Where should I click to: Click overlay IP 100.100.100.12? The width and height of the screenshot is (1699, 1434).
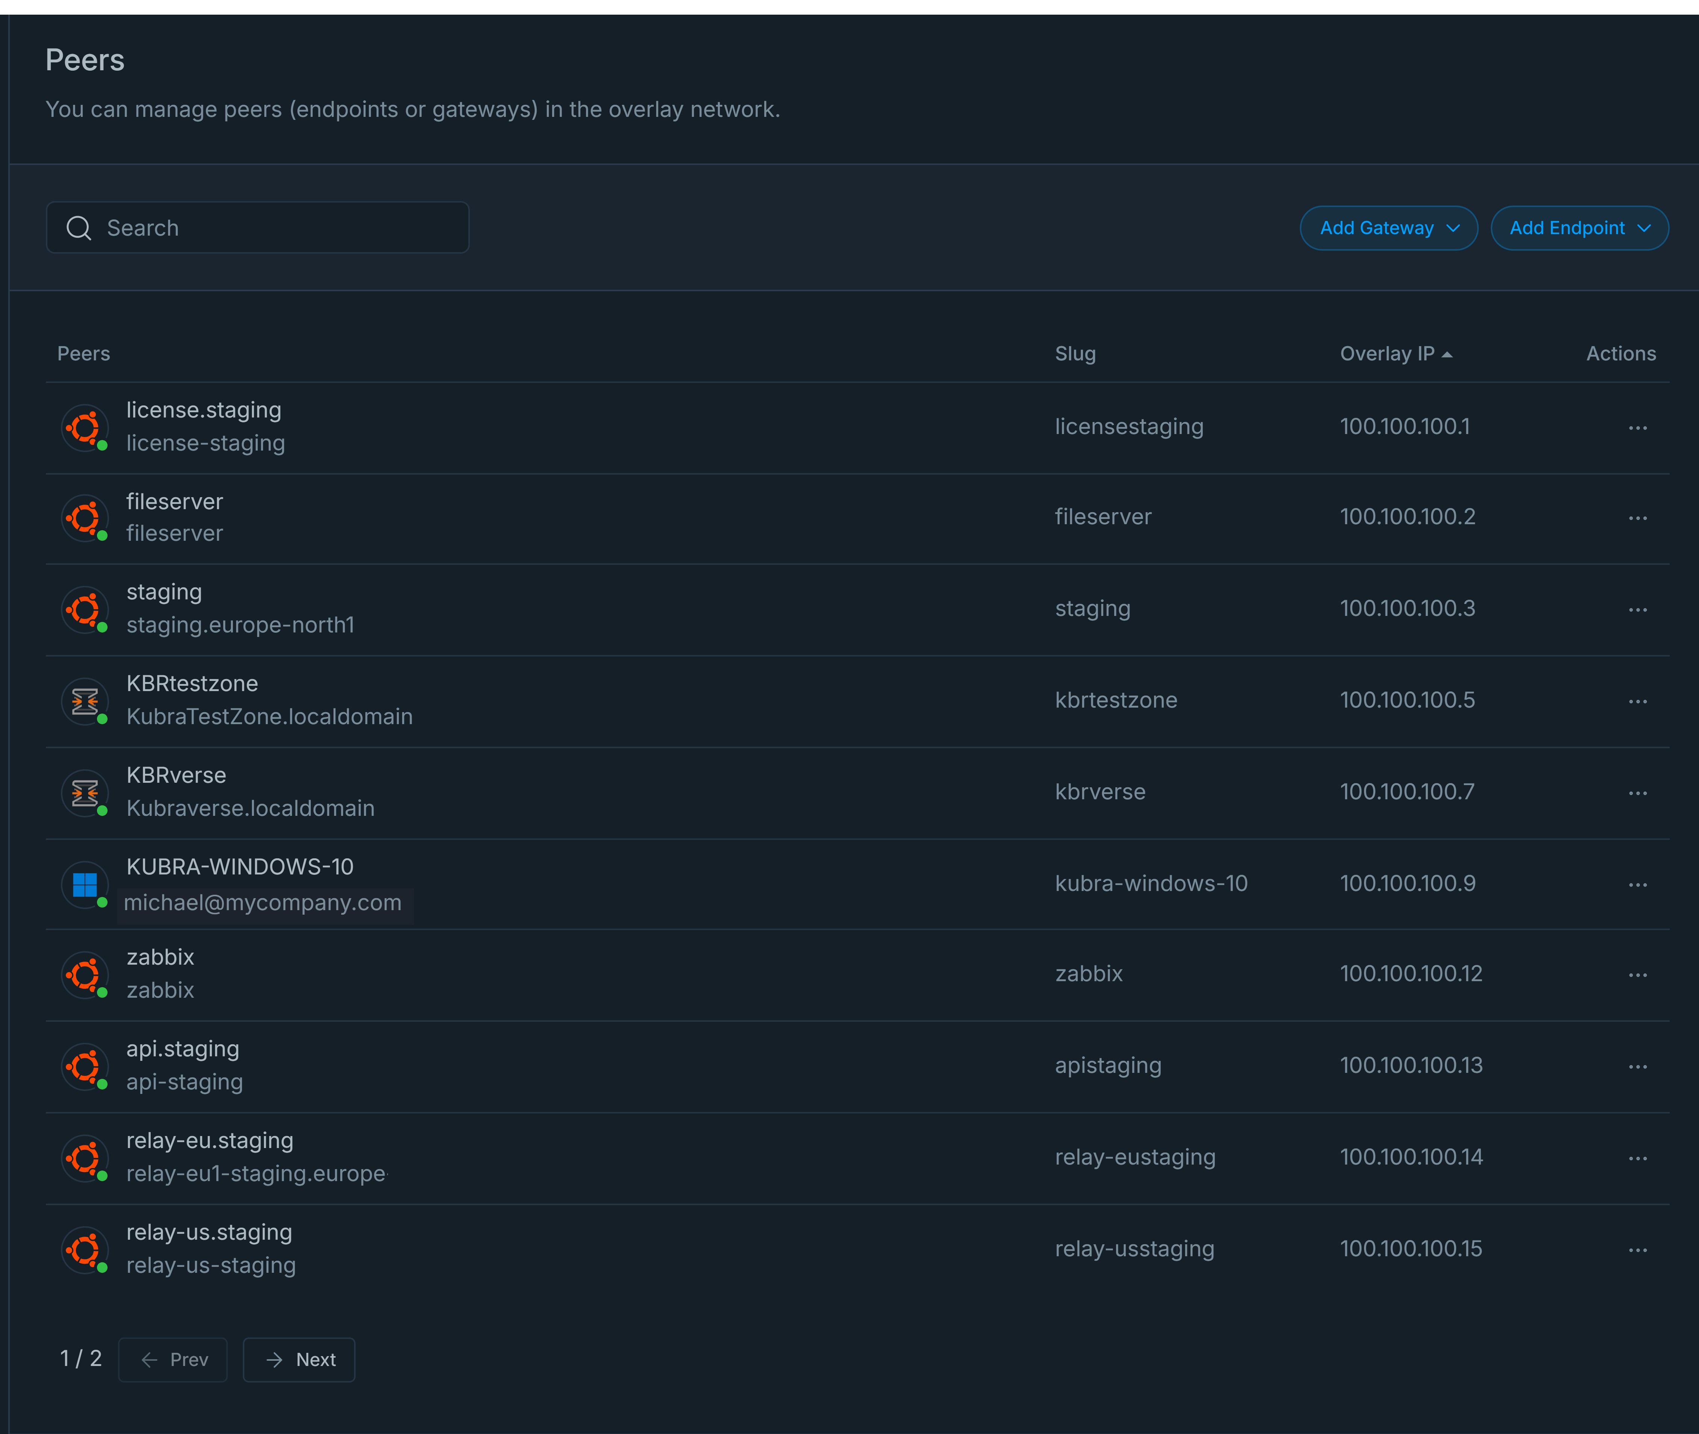(x=1410, y=974)
